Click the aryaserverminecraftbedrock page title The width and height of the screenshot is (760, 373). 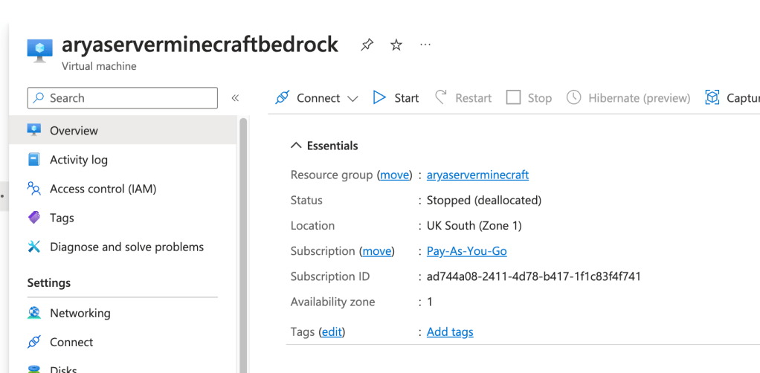click(200, 45)
